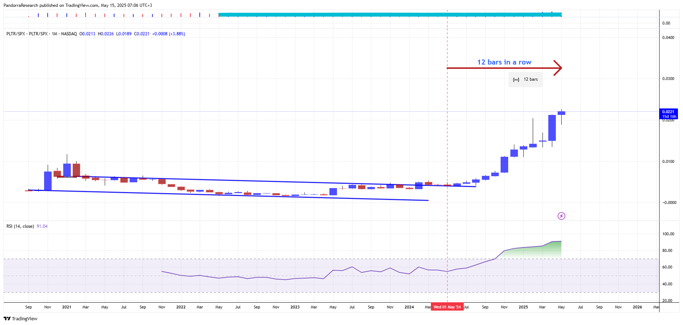Click the high value H0.0226

click(x=106, y=34)
